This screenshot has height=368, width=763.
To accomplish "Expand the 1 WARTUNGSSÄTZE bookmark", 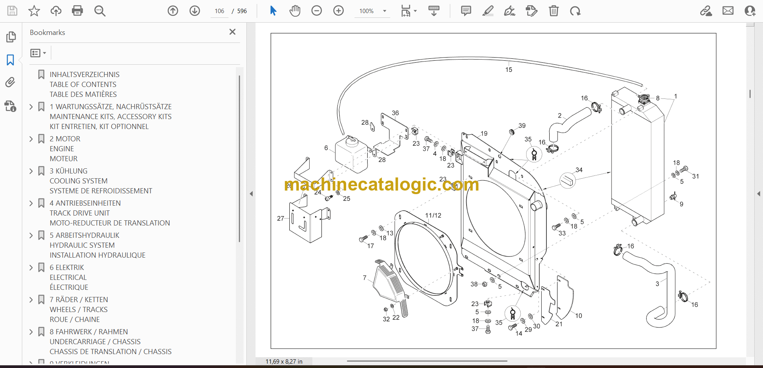I will [31, 107].
